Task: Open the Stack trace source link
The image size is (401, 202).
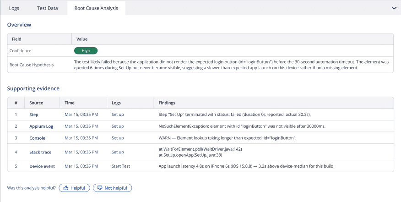Action: click(40, 152)
